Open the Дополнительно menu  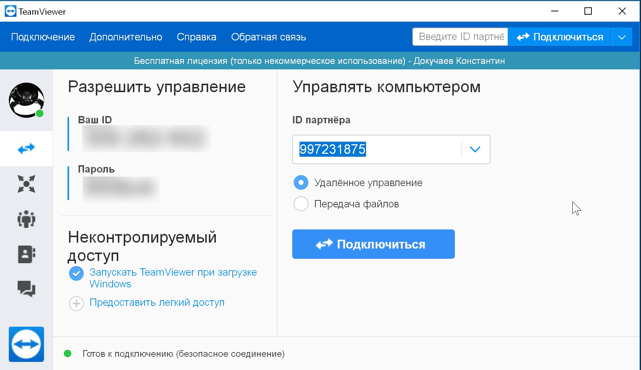126,37
